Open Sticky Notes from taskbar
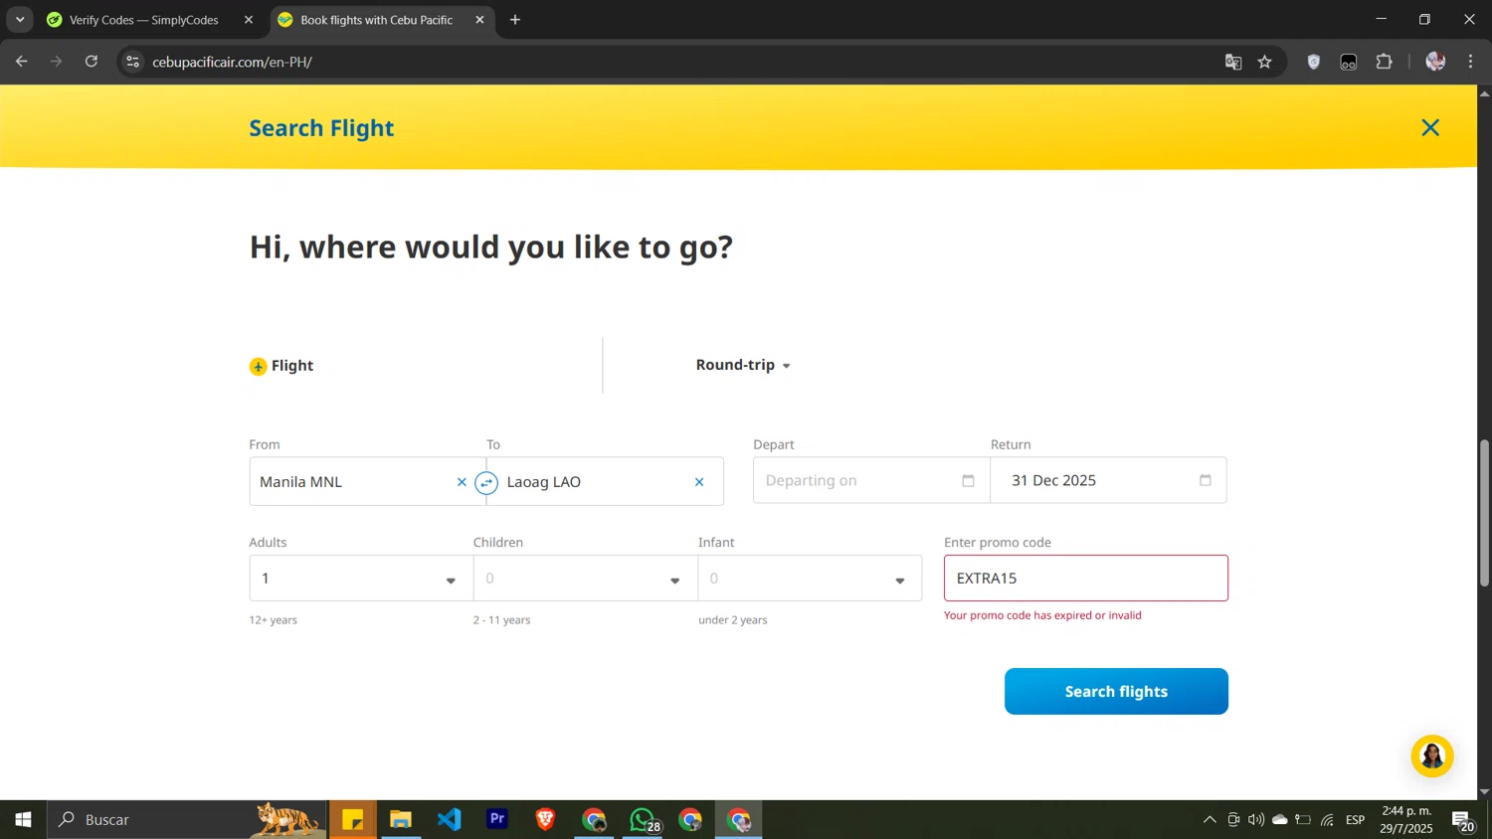Viewport: 1492px width, 839px height. 353,820
